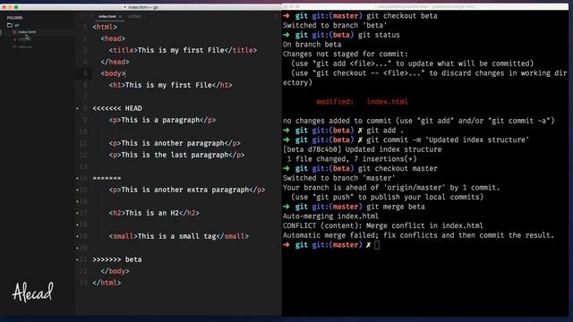Click 'git checkout master' command in terminal

pos(398,169)
